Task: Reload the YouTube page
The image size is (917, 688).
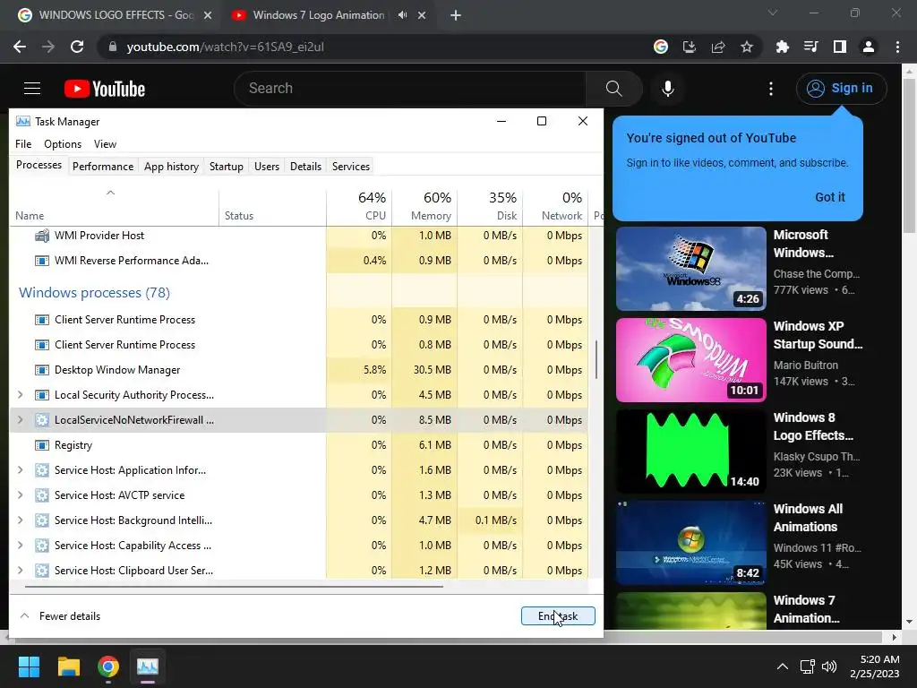Action: pyautogui.click(x=77, y=47)
